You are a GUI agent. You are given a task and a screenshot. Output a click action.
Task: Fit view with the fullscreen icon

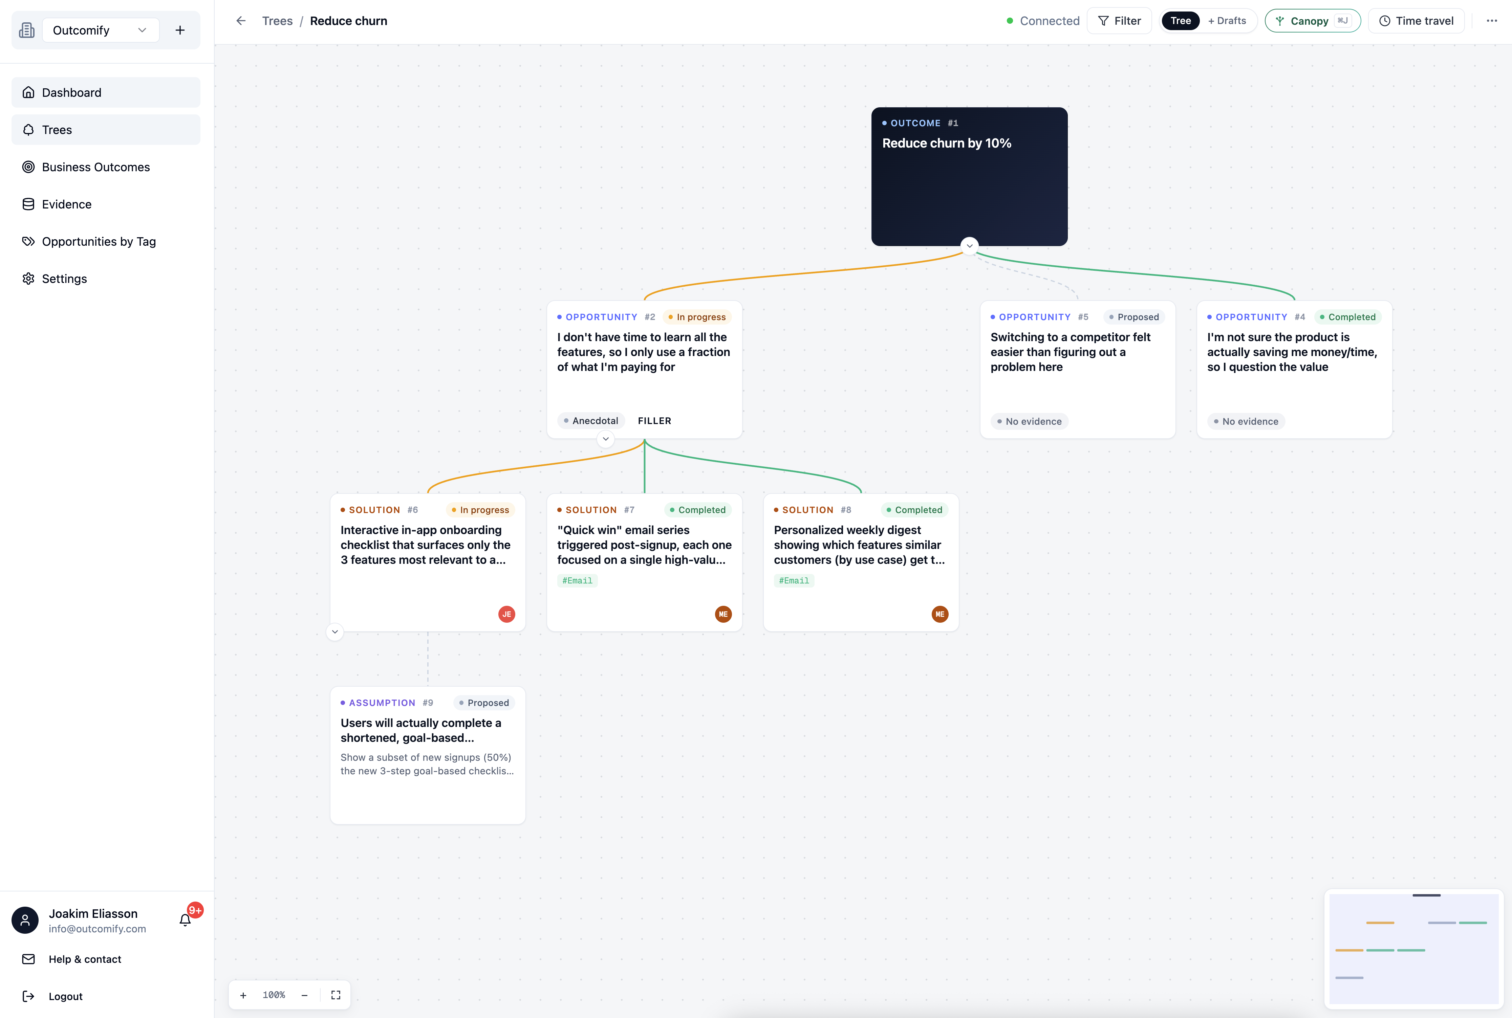point(336,995)
